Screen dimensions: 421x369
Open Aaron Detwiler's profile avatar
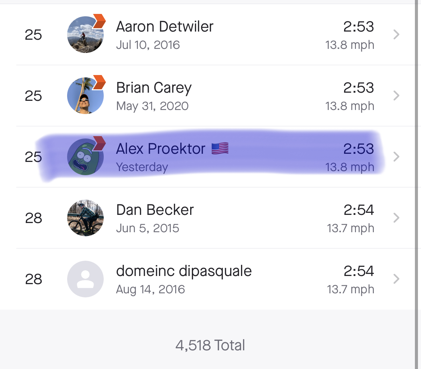pos(85,35)
